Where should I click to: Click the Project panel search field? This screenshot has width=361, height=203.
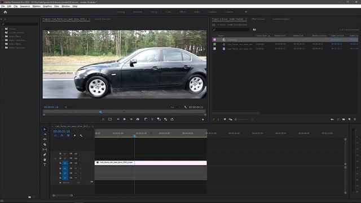231,29
